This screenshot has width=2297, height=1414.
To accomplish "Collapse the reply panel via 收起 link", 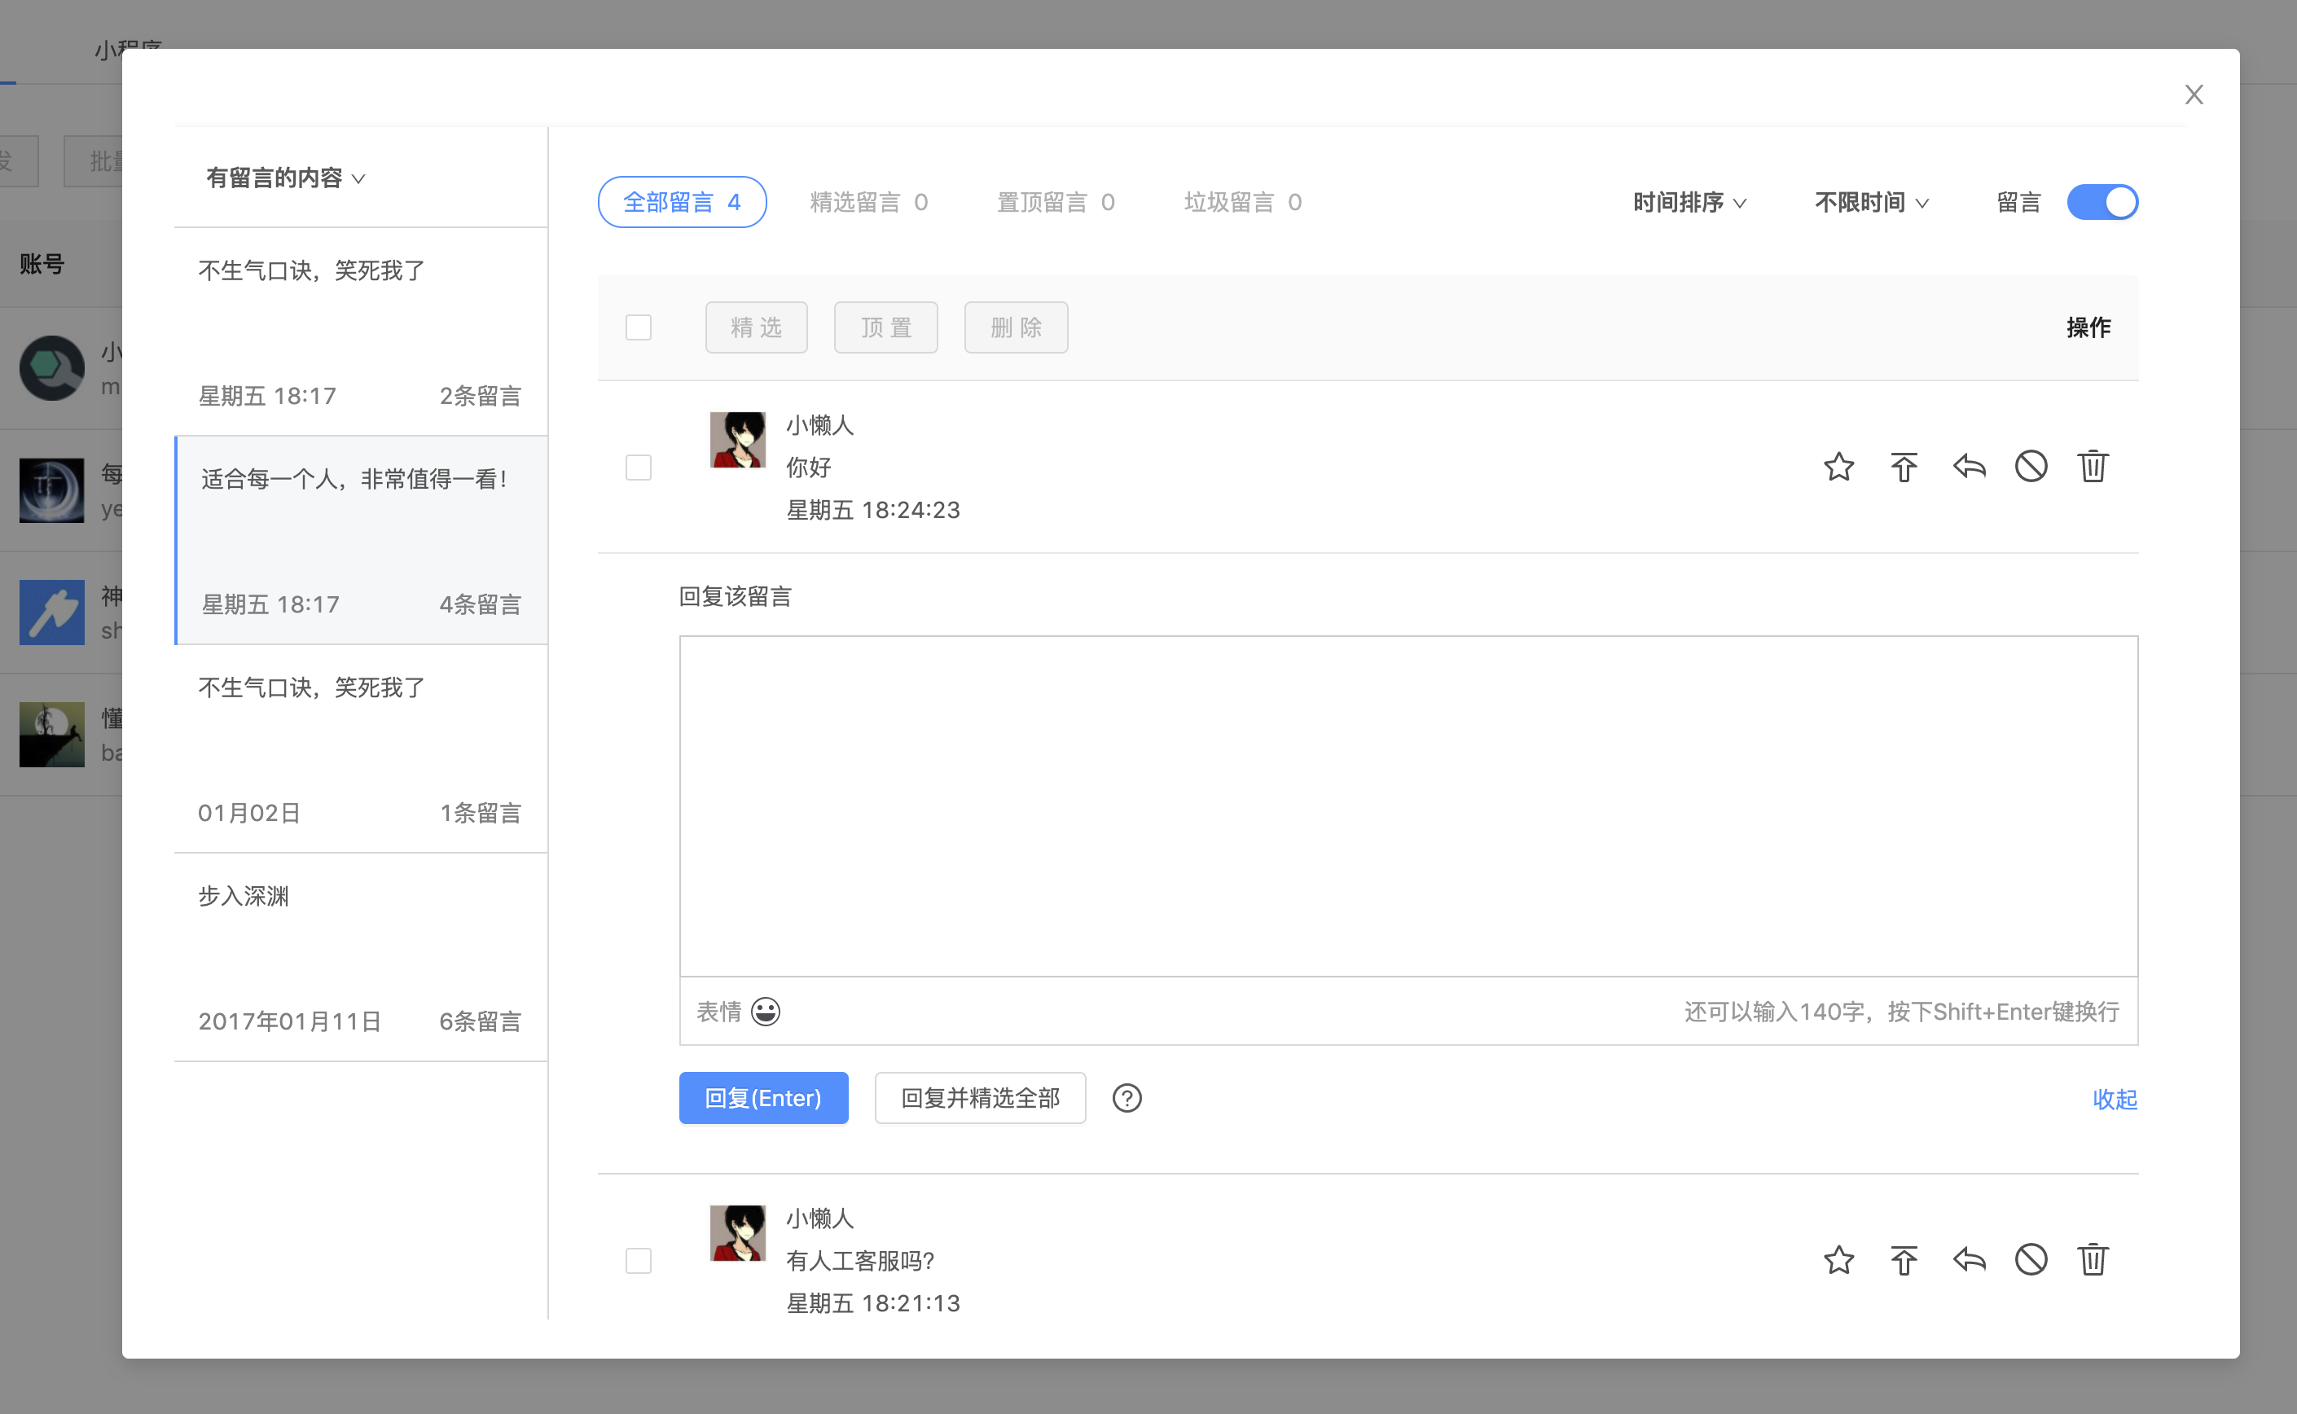I will (2114, 1100).
